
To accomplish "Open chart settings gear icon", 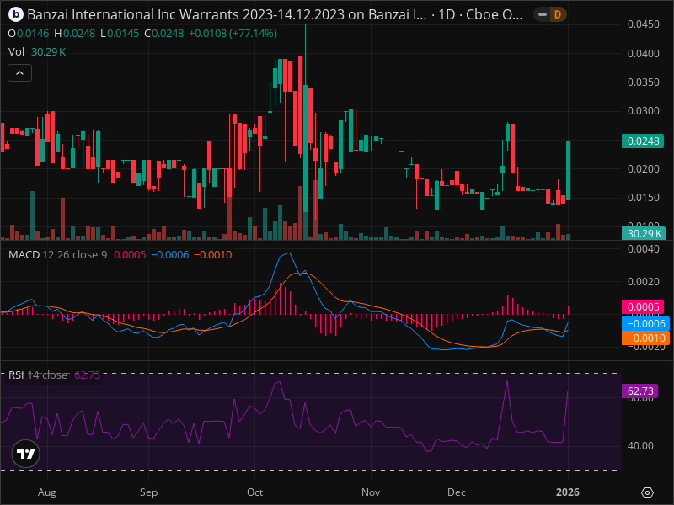I will (647, 492).
